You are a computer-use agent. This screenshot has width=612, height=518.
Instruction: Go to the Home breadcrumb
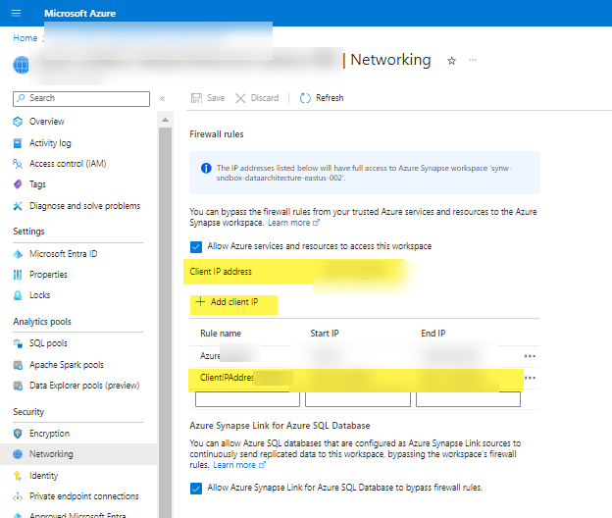(25, 38)
